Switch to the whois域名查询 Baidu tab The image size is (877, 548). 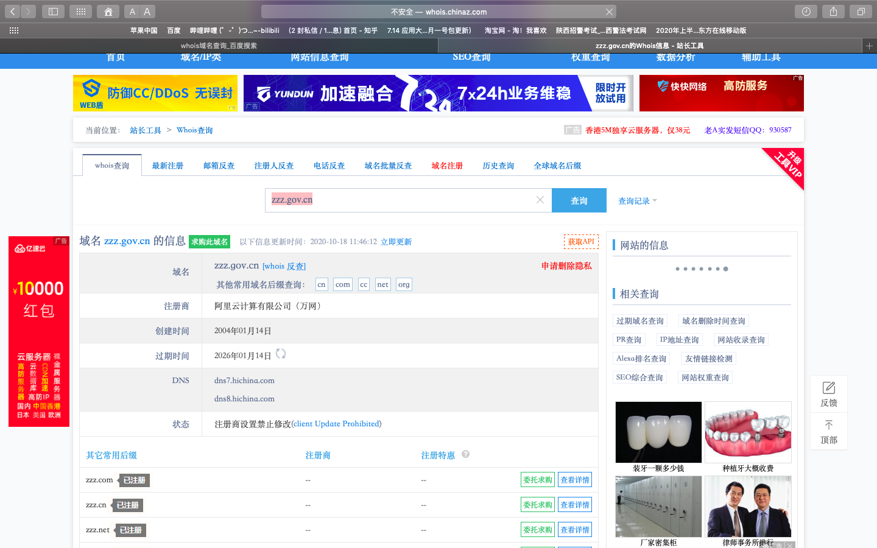tap(219, 46)
